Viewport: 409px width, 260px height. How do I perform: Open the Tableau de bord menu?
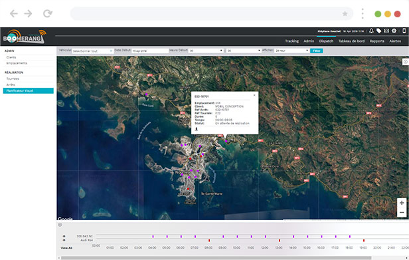[x=351, y=41]
